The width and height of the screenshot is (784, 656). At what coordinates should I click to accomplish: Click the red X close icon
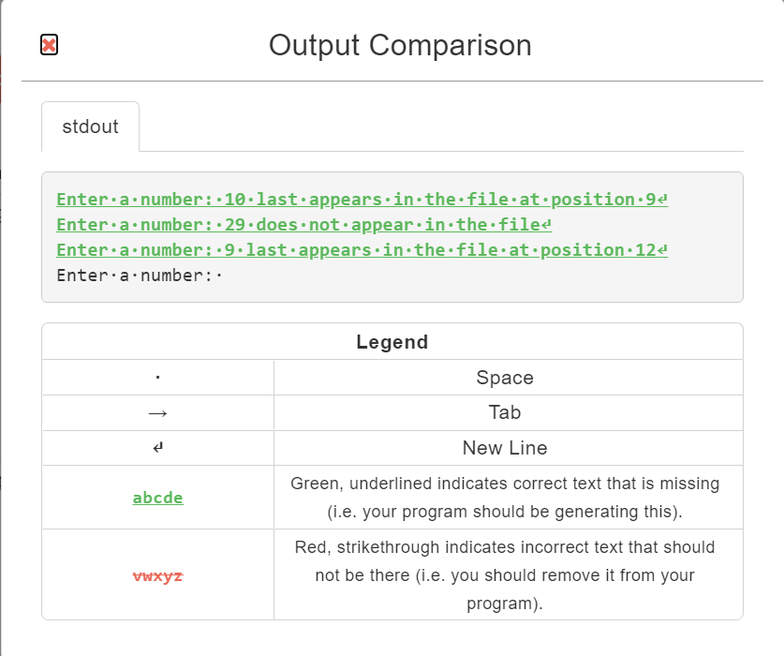[x=47, y=43]
